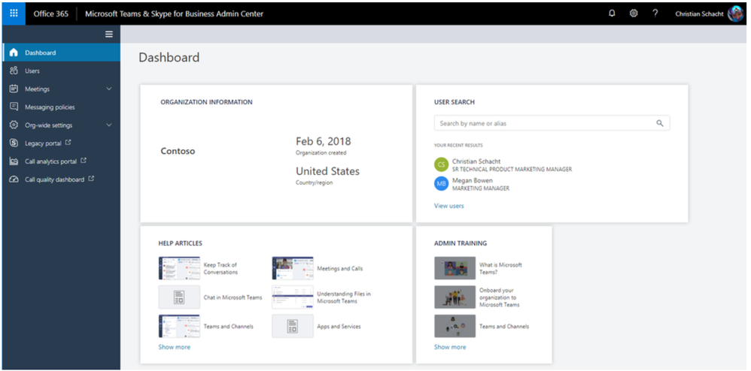Go to Users in the sidebar

tap(32, 71)
